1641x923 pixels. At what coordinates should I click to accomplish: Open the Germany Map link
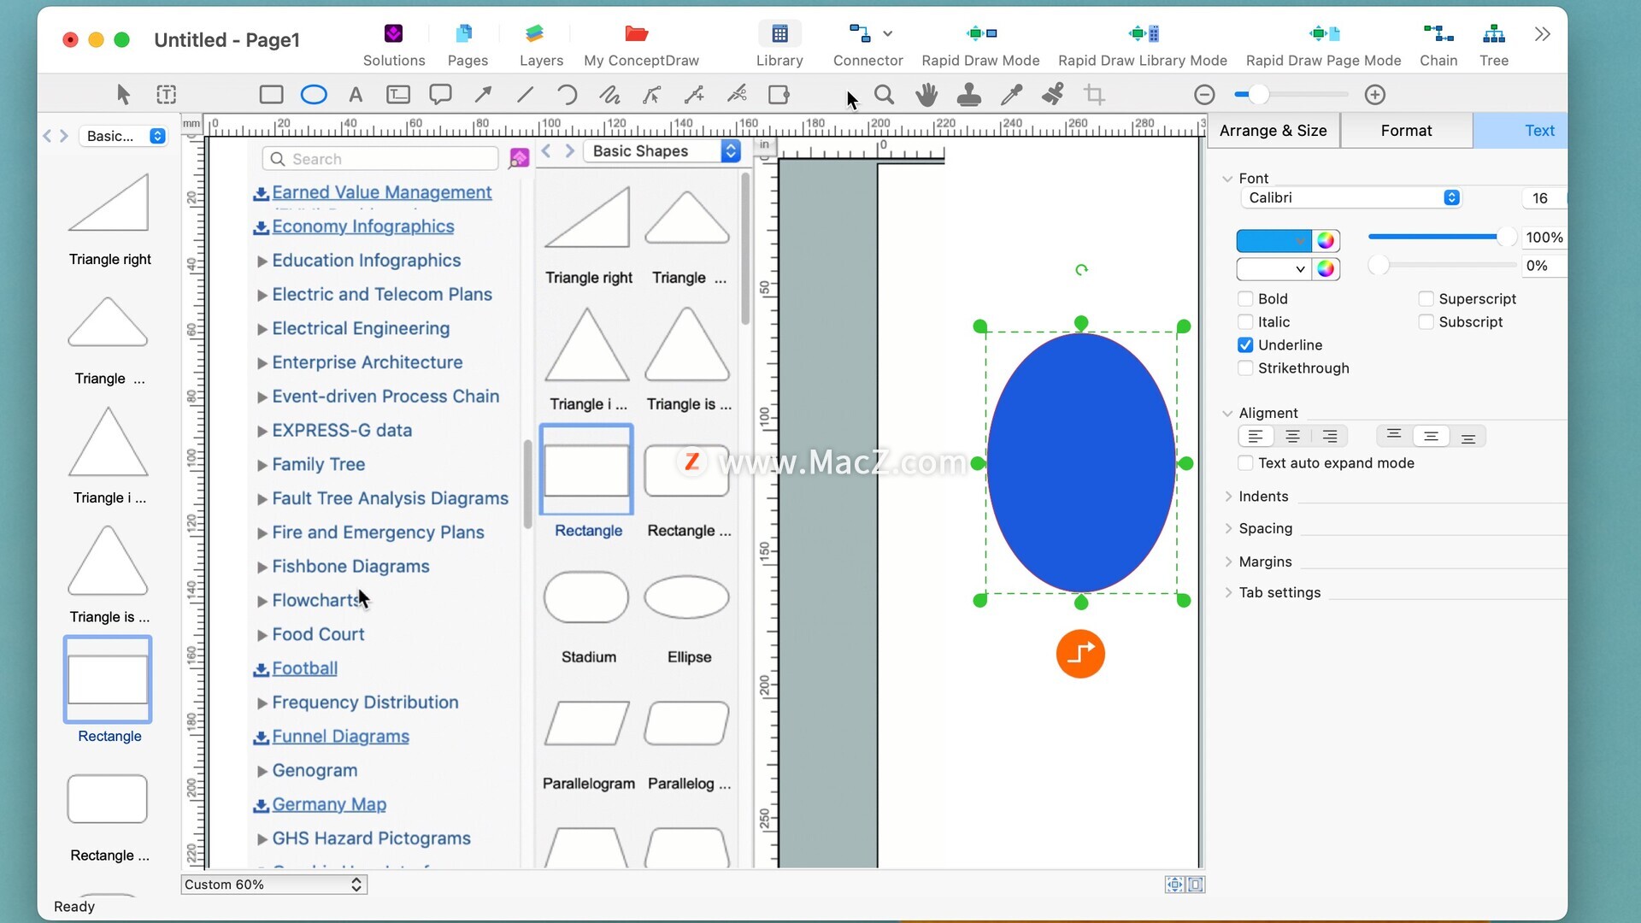(x=329, y=804)
